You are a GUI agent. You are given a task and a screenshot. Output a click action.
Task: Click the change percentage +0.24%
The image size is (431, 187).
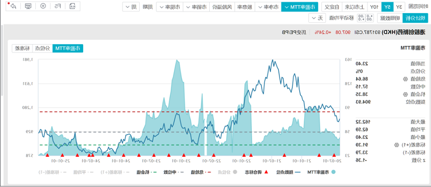point(324,32)
